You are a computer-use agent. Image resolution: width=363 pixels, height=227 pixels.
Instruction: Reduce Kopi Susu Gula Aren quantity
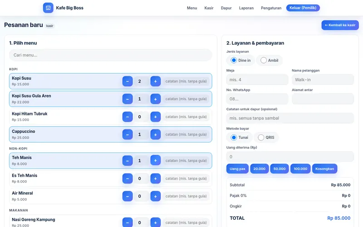128,99
